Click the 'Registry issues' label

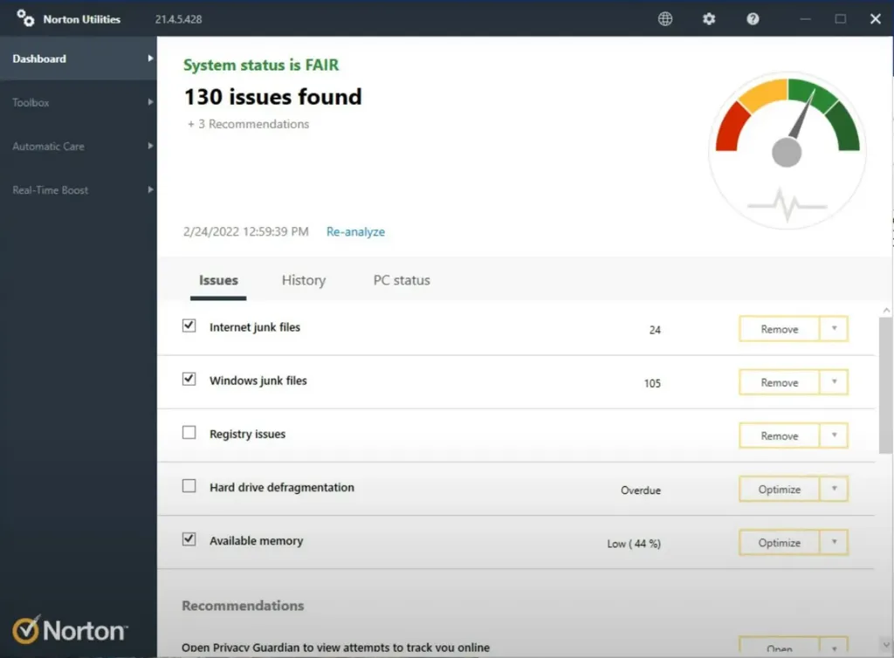247,434
